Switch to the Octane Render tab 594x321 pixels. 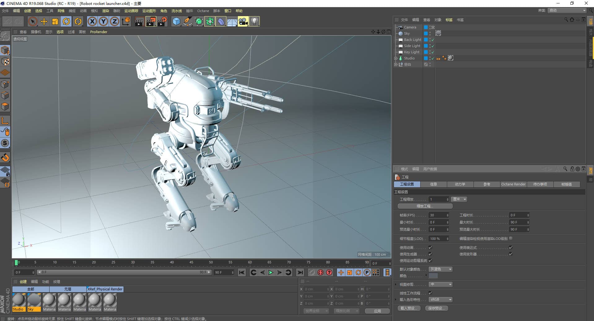[x=513, y=184]
